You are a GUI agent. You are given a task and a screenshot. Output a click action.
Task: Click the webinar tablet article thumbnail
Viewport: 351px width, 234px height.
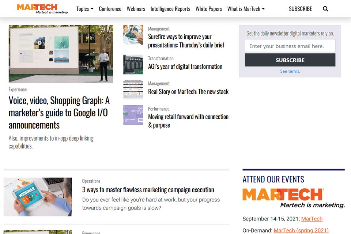(x=38, y=197)
